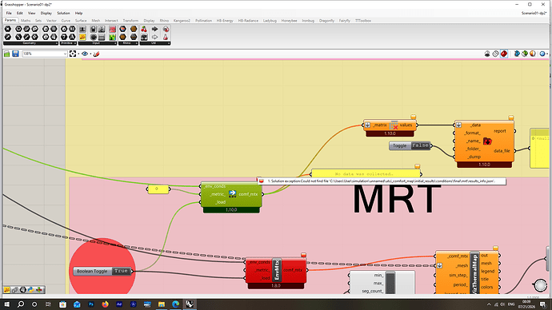Open the HB-Energy tab
The height and width of the screenshot is (310, 552).
pos(225,21)
